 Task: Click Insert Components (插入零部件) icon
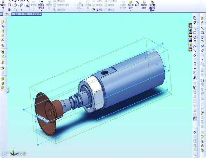click(x=130, y=5)
